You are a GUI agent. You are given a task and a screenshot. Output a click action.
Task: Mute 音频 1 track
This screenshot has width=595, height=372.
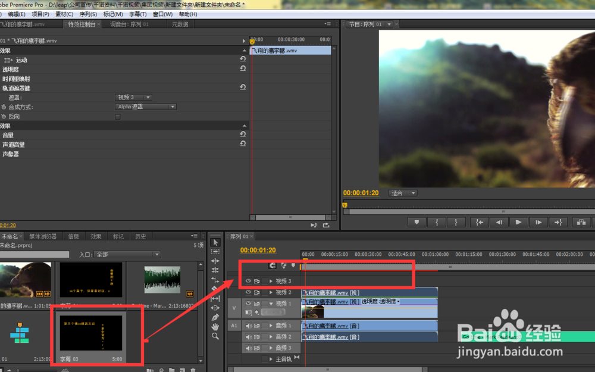point(248,326)
